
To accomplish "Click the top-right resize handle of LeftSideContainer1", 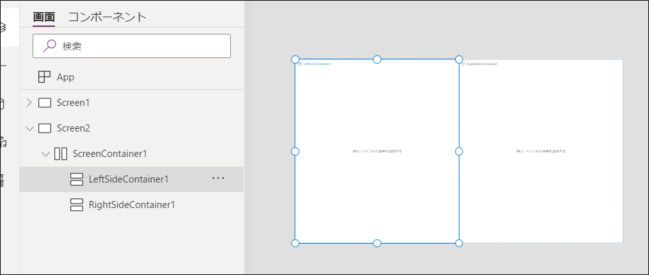I will tap(459, 59).
